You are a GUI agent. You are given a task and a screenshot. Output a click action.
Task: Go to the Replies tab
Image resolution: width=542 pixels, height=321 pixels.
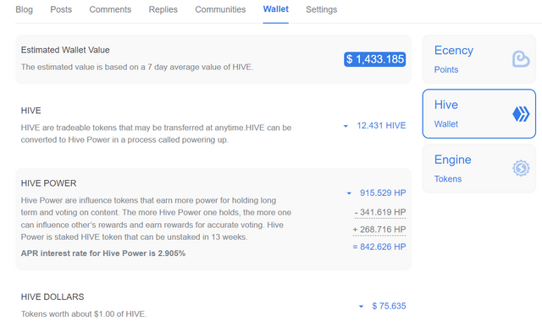coord(163,9)
